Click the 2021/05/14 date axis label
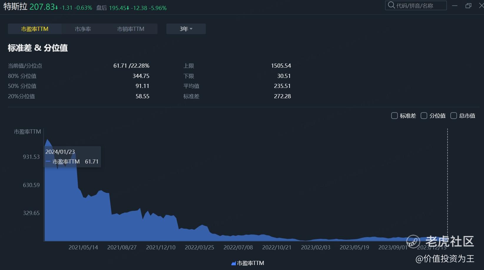The image size is (484, 270). click(83, 247)
